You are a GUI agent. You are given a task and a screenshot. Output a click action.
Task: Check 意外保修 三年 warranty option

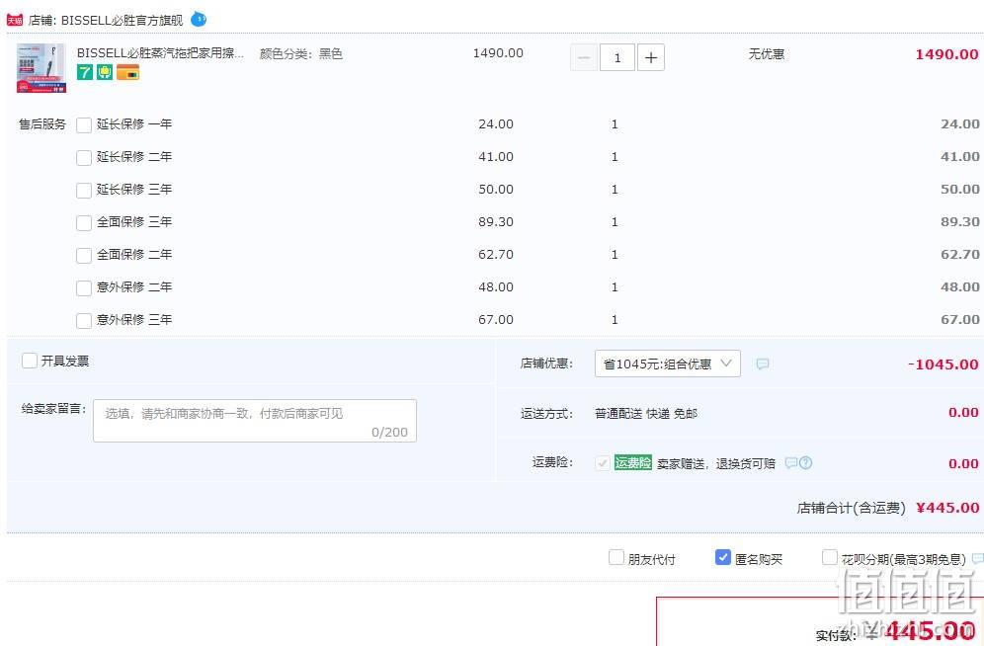84,320
